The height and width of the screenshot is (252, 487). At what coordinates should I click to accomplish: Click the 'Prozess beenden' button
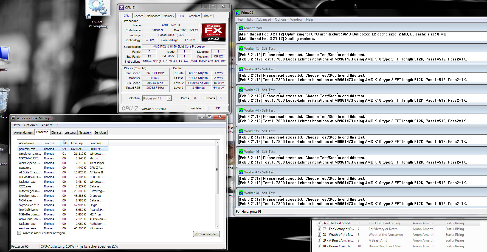[x=206, y=234]
